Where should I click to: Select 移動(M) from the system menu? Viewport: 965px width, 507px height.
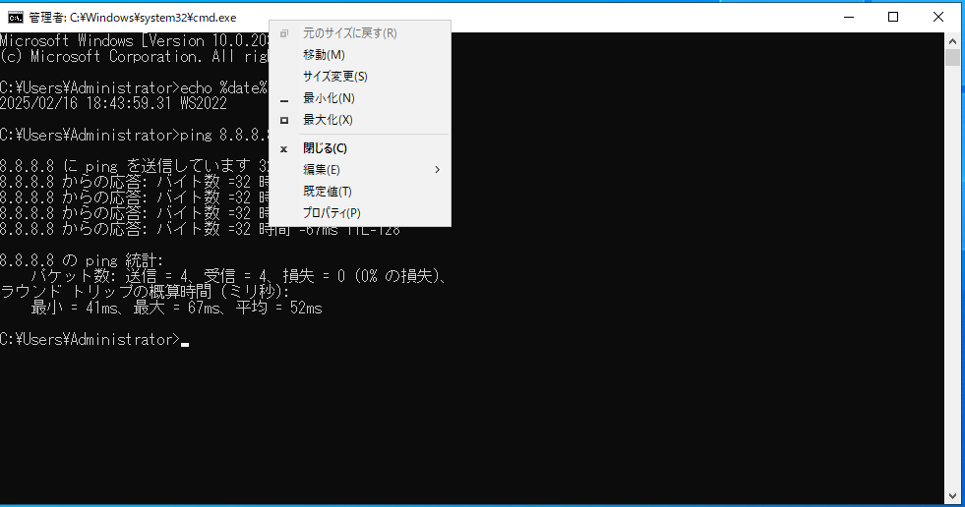(324, 55)
